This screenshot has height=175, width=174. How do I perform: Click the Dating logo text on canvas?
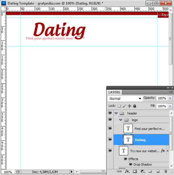point(60,31)
